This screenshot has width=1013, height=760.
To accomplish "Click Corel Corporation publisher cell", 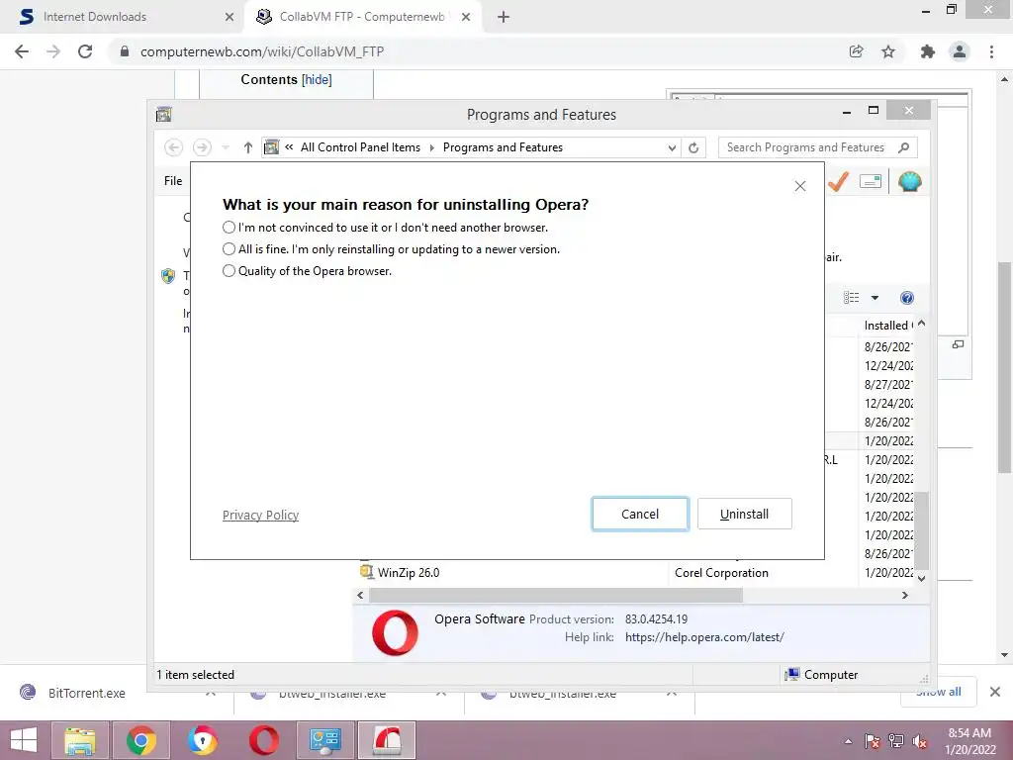I will point(721,573).
